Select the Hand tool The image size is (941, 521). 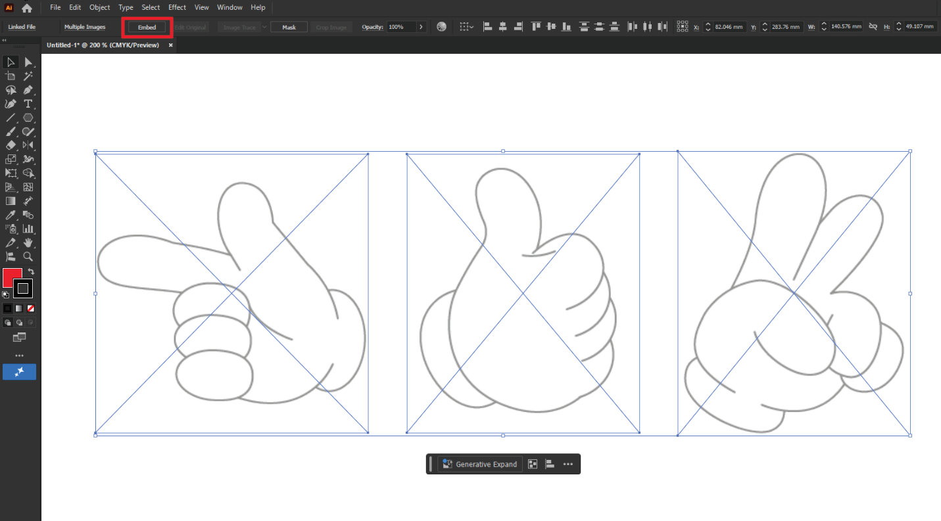coord(28,243)
